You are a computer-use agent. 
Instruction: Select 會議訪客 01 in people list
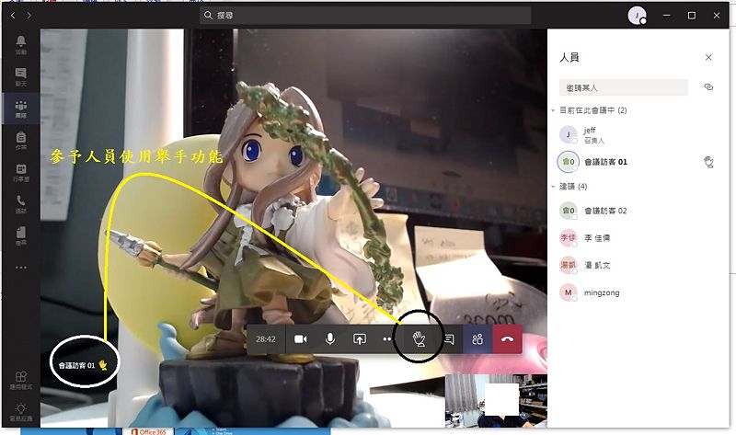pos(636,162)
